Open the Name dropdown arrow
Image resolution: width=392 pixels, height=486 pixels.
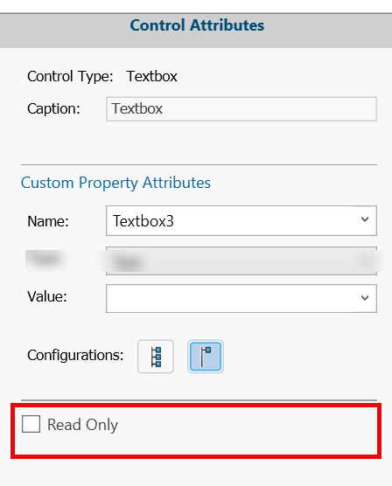(x=365, y=219)
